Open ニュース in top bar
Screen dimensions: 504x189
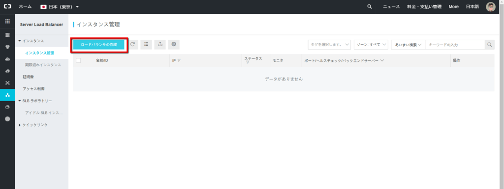coord(391,6)
